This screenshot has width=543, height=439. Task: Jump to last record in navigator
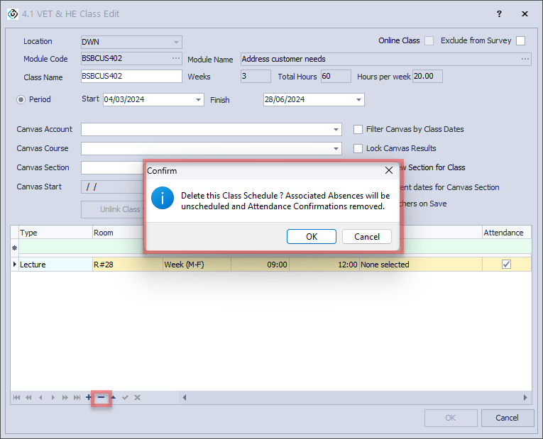77,398
